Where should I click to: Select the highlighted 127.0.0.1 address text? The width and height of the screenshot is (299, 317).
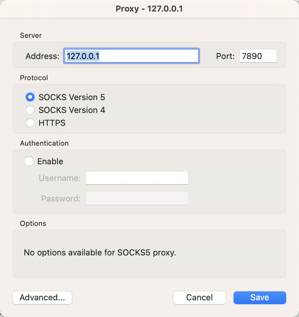click(x=83, y=56)
